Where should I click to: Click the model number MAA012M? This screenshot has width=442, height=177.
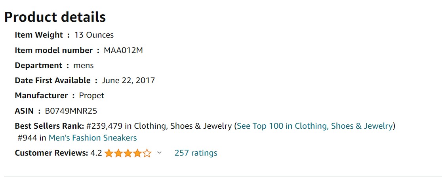coord(123,50)
